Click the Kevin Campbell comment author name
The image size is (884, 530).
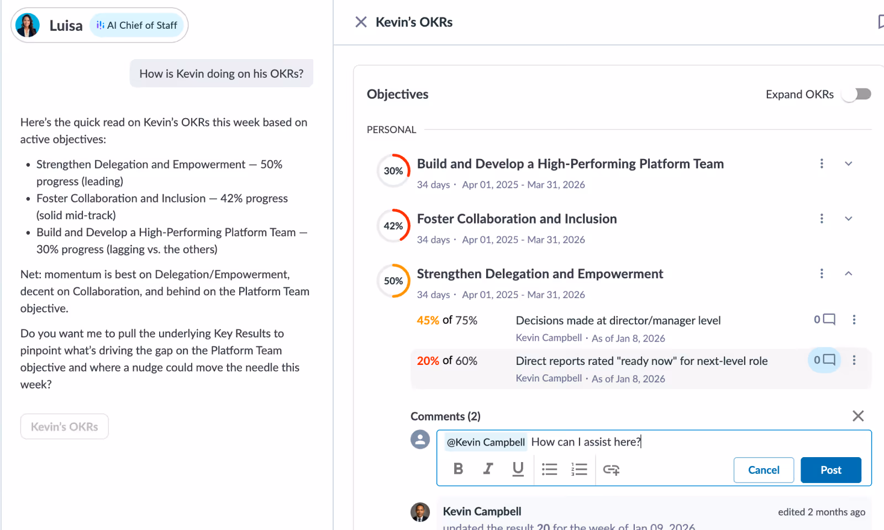pyautogui.click(x=482, y=511)
